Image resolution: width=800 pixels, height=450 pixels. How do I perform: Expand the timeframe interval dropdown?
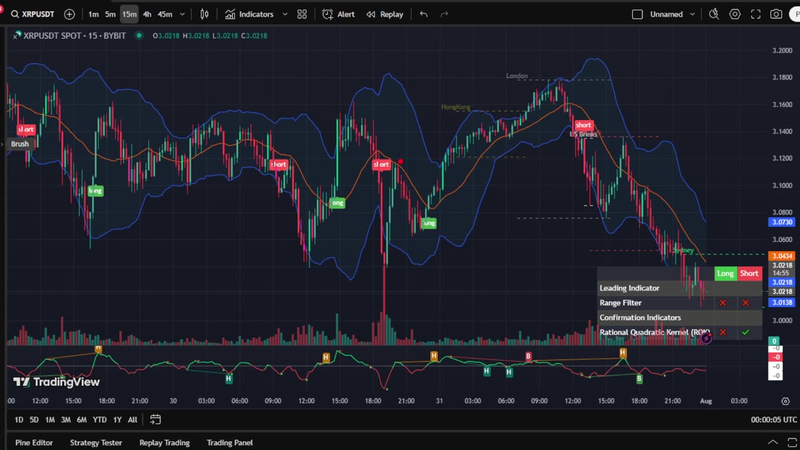click(182, 14)
